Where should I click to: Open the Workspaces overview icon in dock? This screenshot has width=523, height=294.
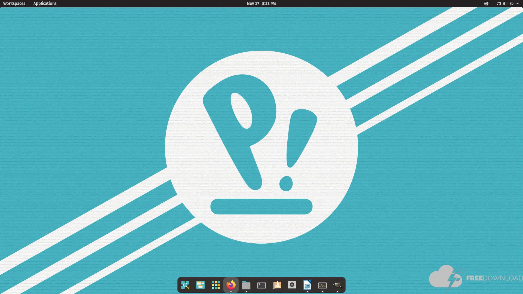200,285
